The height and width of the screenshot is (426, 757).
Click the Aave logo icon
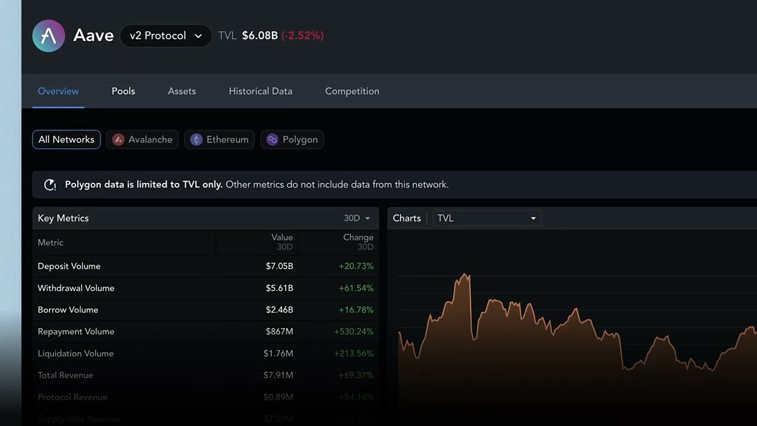[48, 35]
